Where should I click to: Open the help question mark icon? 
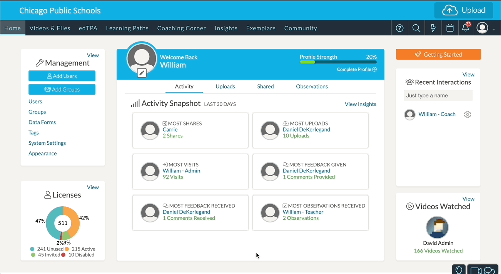pos(399,28)
